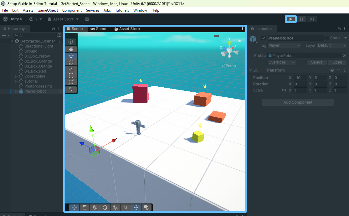Lock the Inspector panel
The height and width of the screenshot is (216, 349).
coord(339,28)
